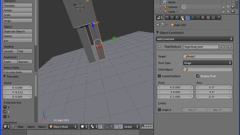
Task: Open the pivot point dropdown
Action: click(x=94, y=127)
